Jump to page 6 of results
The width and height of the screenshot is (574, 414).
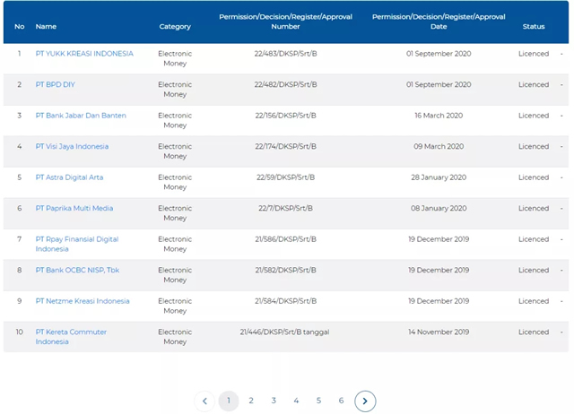(x=341, y=401)
